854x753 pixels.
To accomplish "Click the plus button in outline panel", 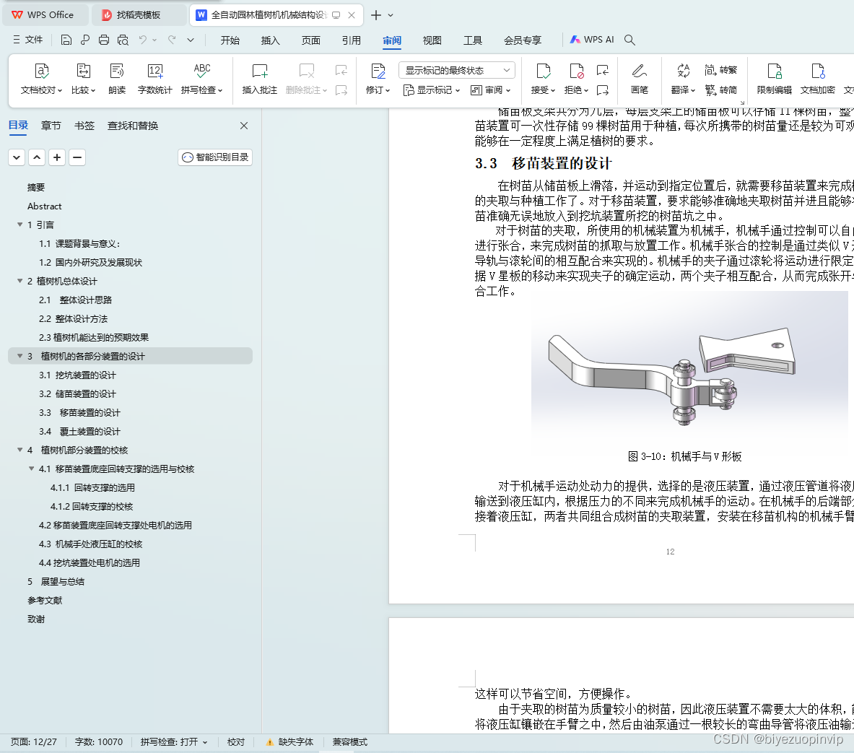I will coord(56,157).
